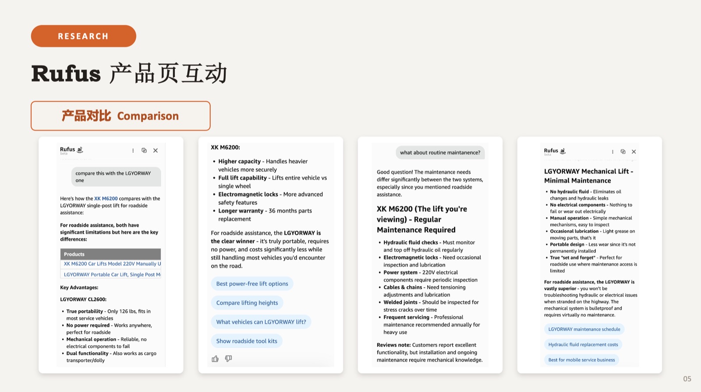Click the 'True "set and forget"' bullet
The width and height of the screenshot is (701, 392).
591,264
